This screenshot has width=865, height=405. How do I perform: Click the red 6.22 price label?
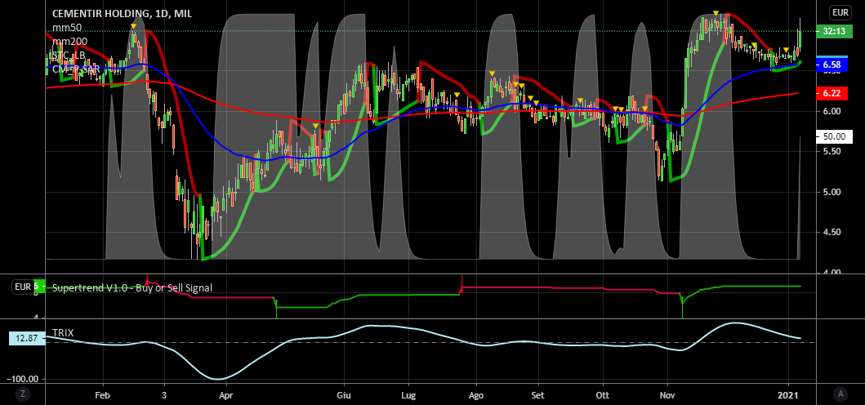click(832, 95)
